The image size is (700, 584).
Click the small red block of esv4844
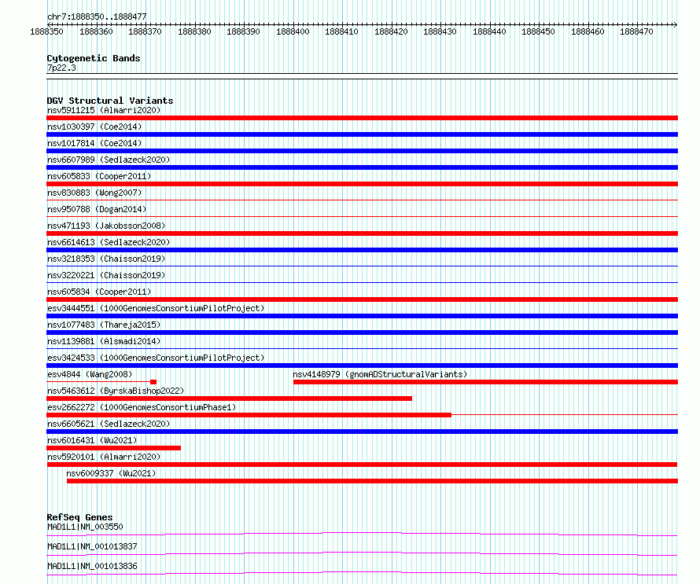(x=153, y=382)
